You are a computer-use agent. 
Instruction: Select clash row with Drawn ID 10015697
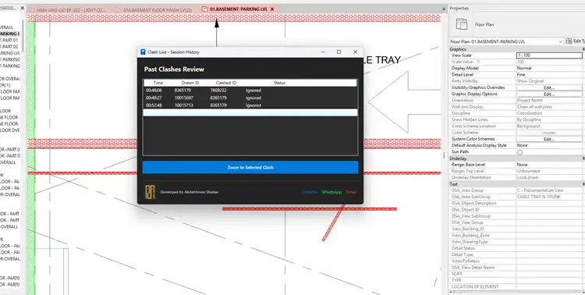click(x=250, y=98)
